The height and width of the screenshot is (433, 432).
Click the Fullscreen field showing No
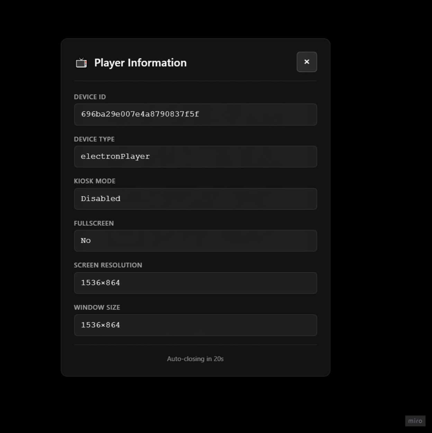coord(195,241)
